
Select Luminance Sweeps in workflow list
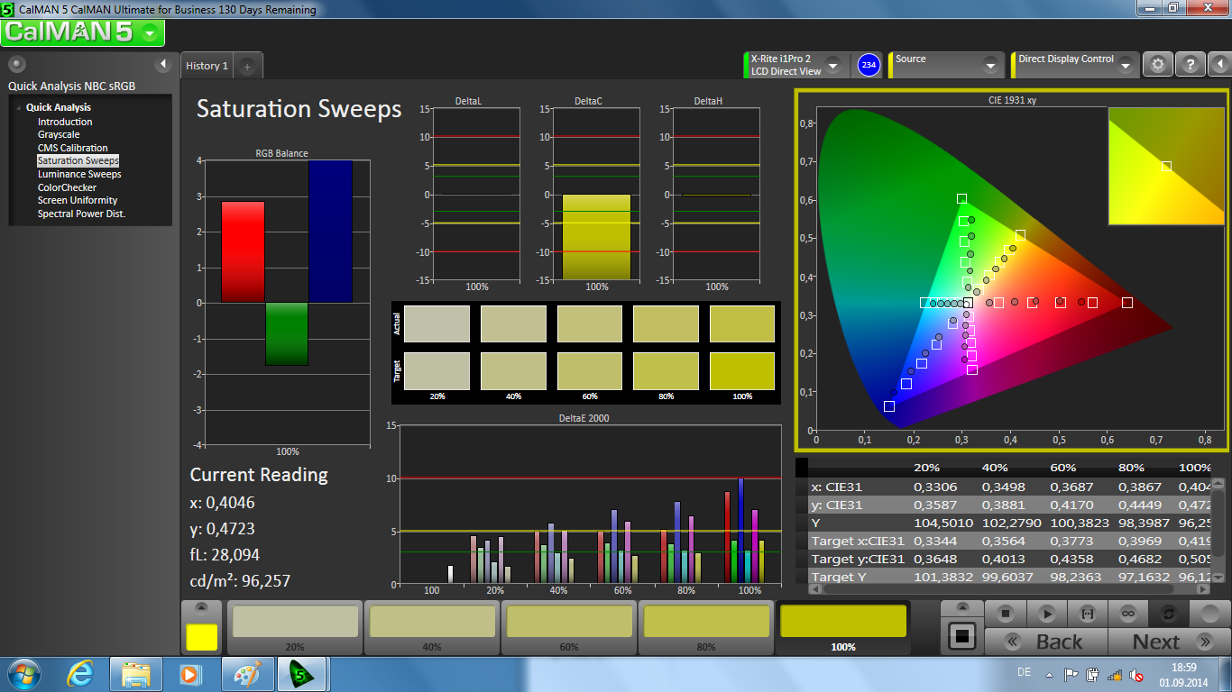79,174
